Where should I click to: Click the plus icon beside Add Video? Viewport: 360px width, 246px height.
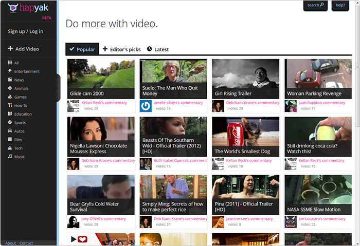(x=10, y=48)
